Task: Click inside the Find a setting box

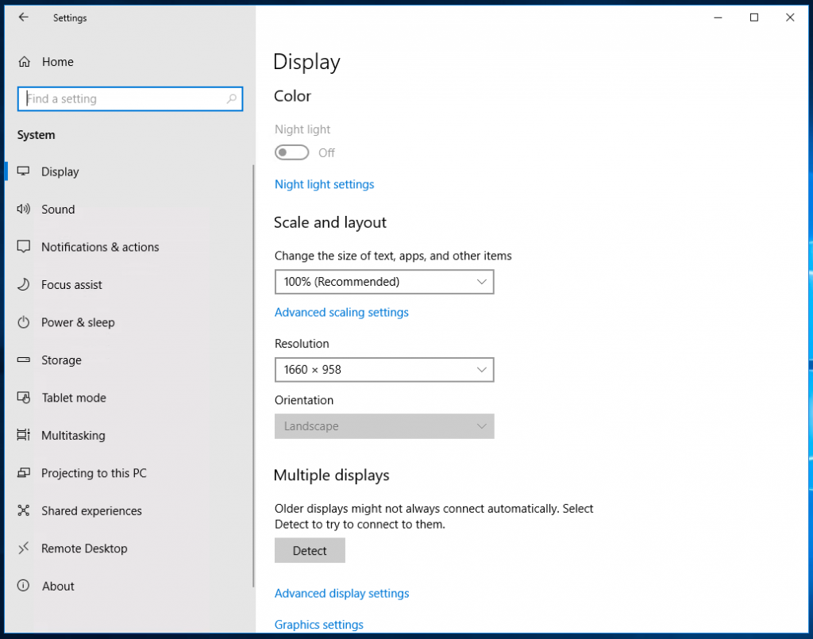Action: pyautogui.click(x=129, y=98)
